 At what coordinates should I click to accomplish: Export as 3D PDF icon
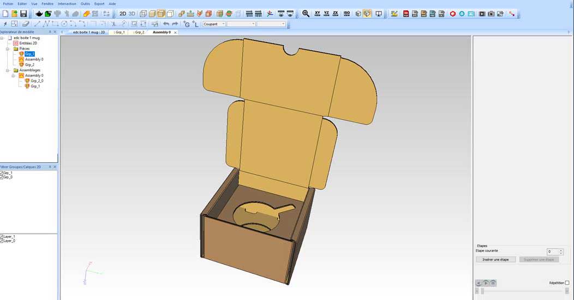406,14
